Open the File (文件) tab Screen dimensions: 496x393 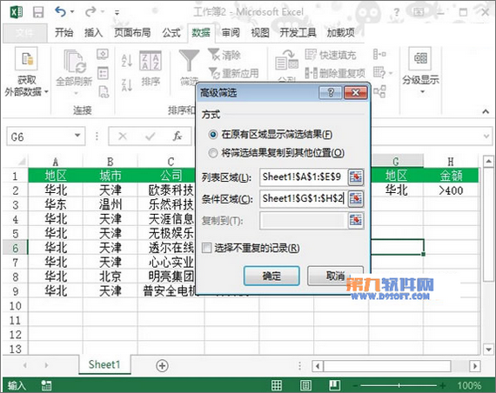point(24,33)
